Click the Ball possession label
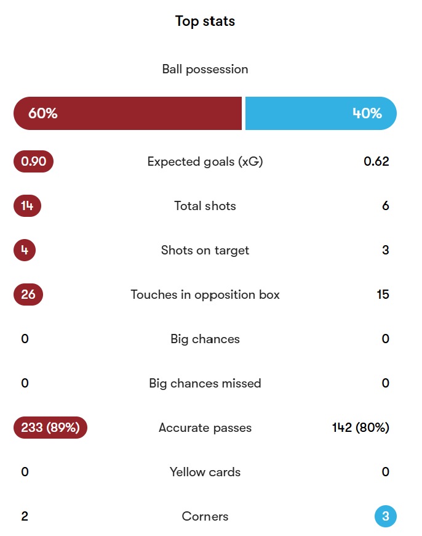422x536 pixels. (205, 70)
